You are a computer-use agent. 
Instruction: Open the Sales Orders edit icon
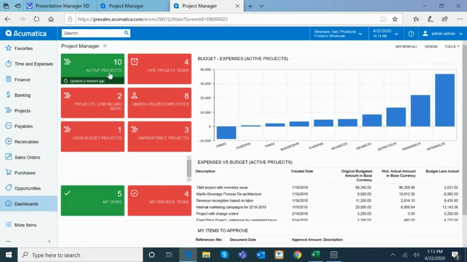click(x=8, y=157)
